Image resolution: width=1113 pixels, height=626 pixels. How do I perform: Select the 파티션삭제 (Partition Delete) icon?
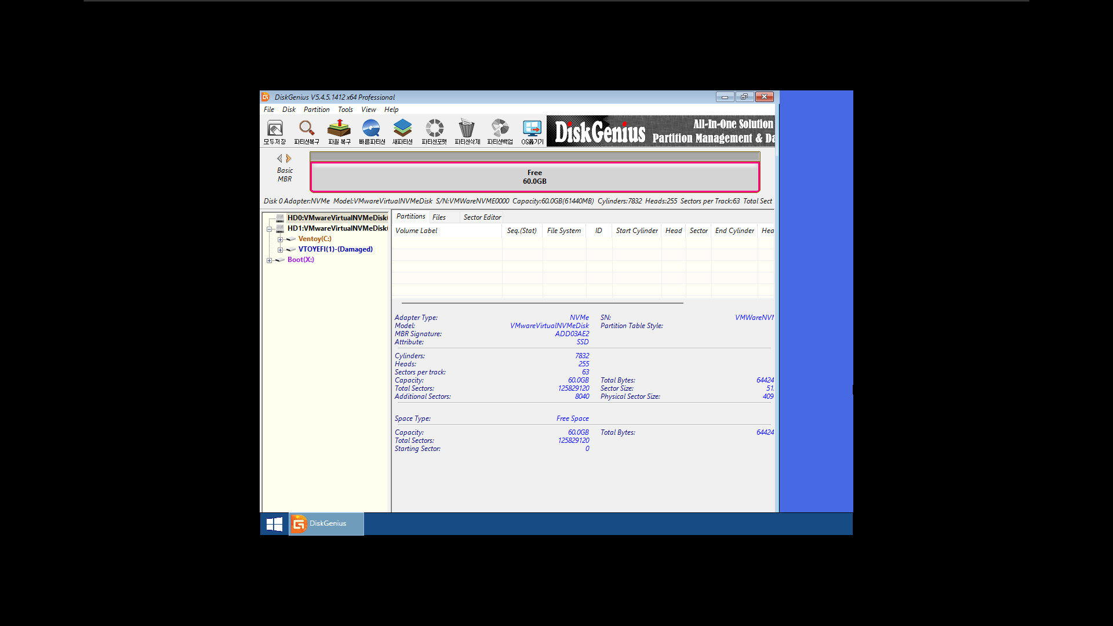(x=467, y=132)
